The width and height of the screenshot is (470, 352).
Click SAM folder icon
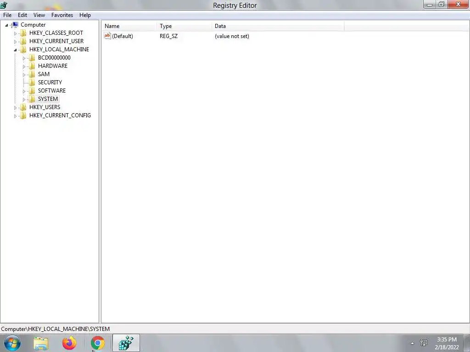click(x=32, y=74)
